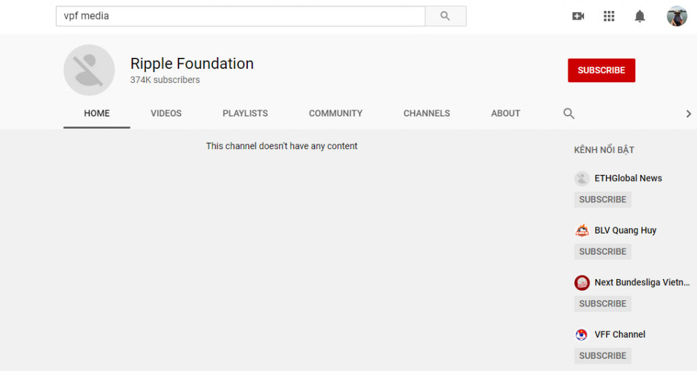The width and height of the screenshot is (697, 371).
Task: Switch to the CHANNELS tab
Action: (427, 114)
